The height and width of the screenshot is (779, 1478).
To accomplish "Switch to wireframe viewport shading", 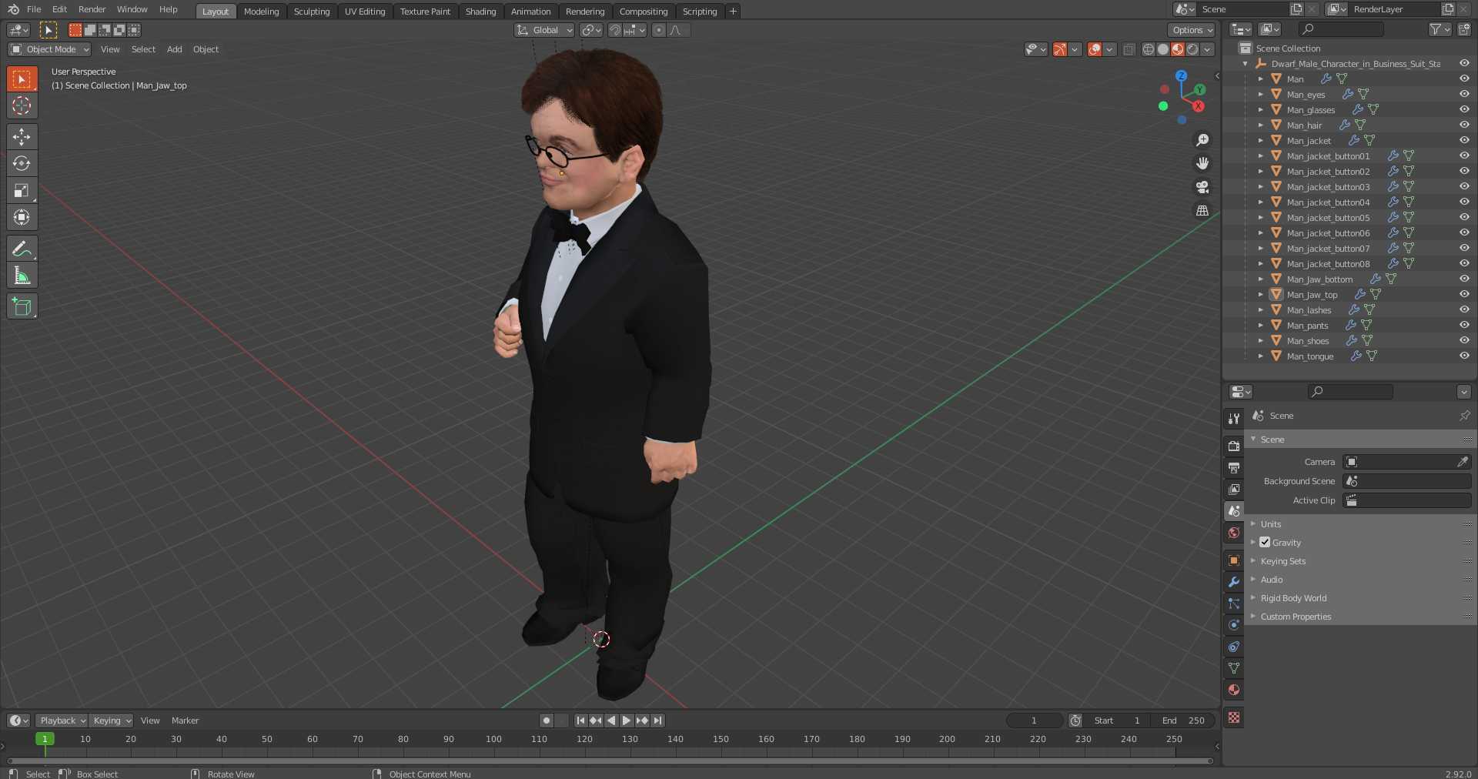I will (x=1149, y=49).
